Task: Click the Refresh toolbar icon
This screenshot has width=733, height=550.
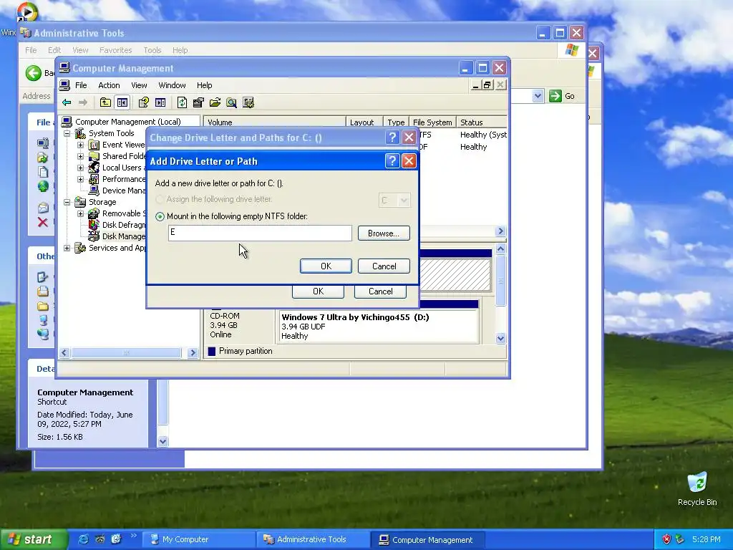Action: click(182, 102)
